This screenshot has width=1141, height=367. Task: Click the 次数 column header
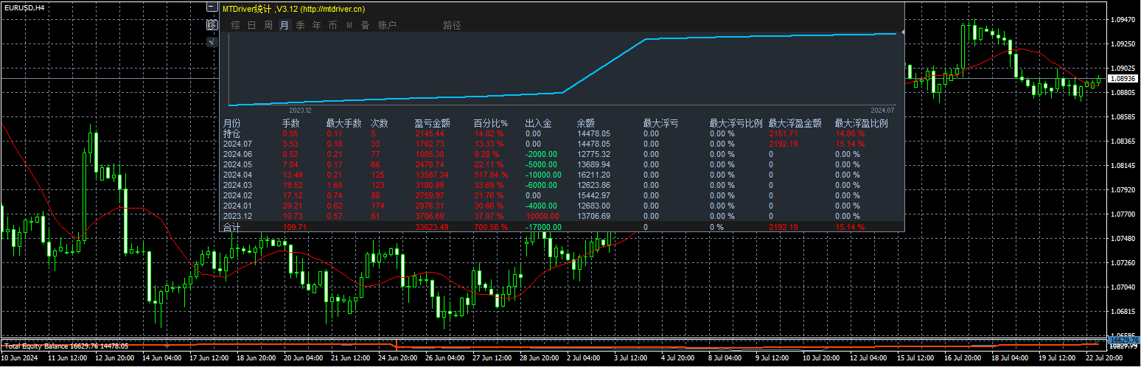click(379, 124)
